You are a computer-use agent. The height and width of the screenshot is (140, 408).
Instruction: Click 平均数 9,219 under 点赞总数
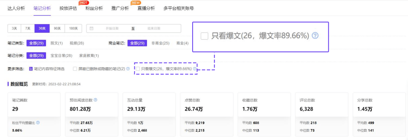point(195,123)
